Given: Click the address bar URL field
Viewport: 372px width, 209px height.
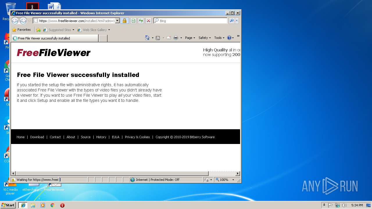Looking at the screenshot, I should click(x=76, y=21).
